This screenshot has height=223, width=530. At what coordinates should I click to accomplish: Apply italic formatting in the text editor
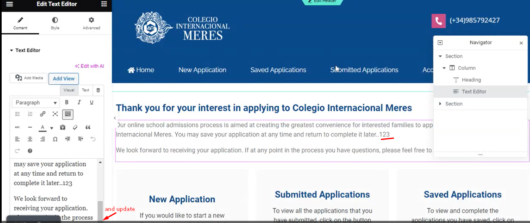pos(79,103)
